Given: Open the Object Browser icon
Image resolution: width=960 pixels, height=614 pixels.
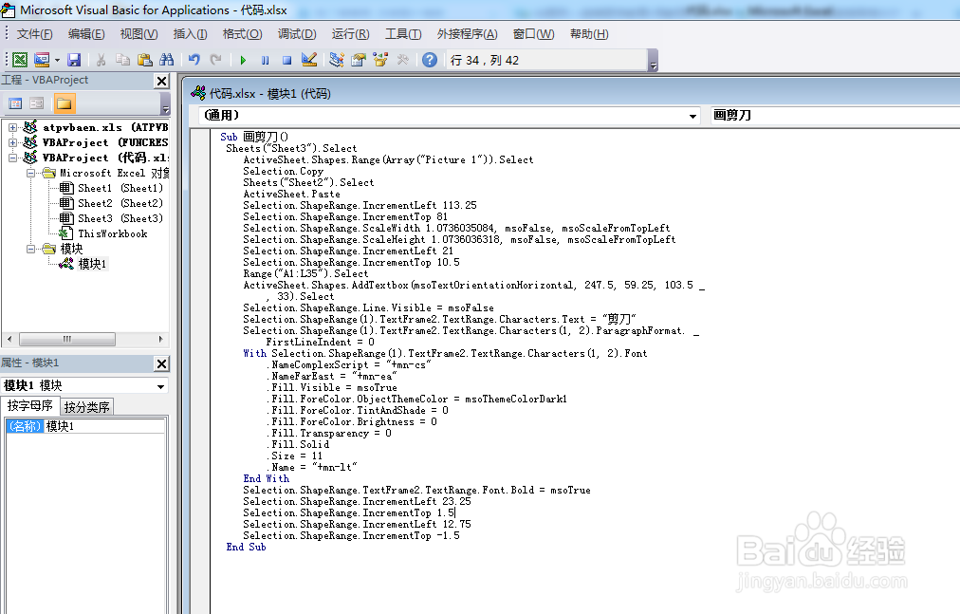Looking at the screenshot, I should 380,60.
